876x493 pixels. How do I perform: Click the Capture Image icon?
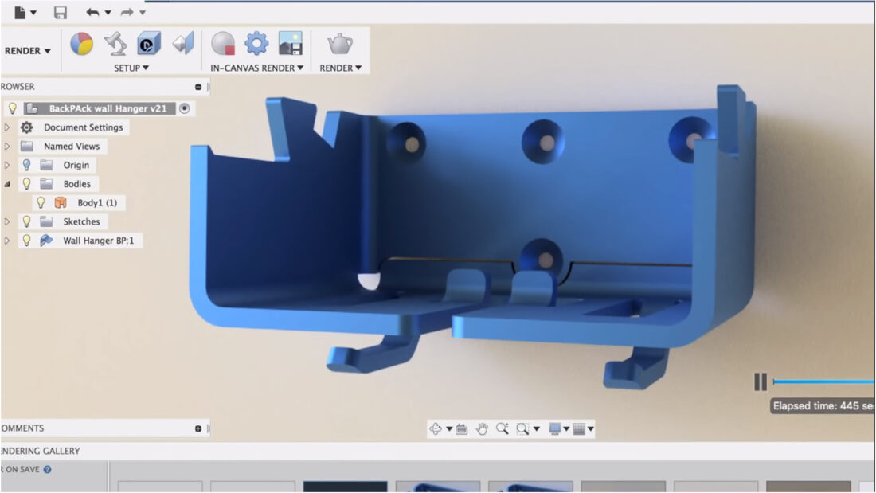289,45
